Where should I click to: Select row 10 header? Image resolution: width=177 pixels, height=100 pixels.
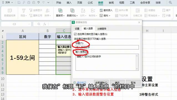pyautogui.click(x=2, y=79)
